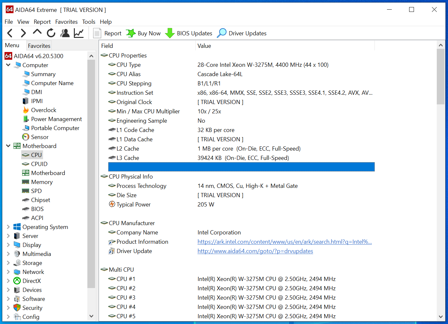Select Memory in the tree

pyautogui.click(x=37, y=182)
